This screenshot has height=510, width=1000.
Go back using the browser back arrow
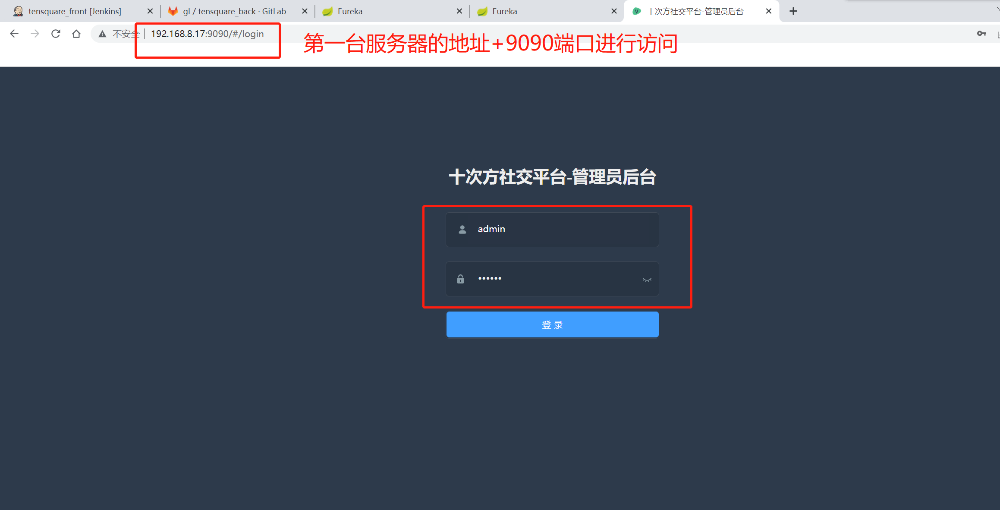click(14, 34)
